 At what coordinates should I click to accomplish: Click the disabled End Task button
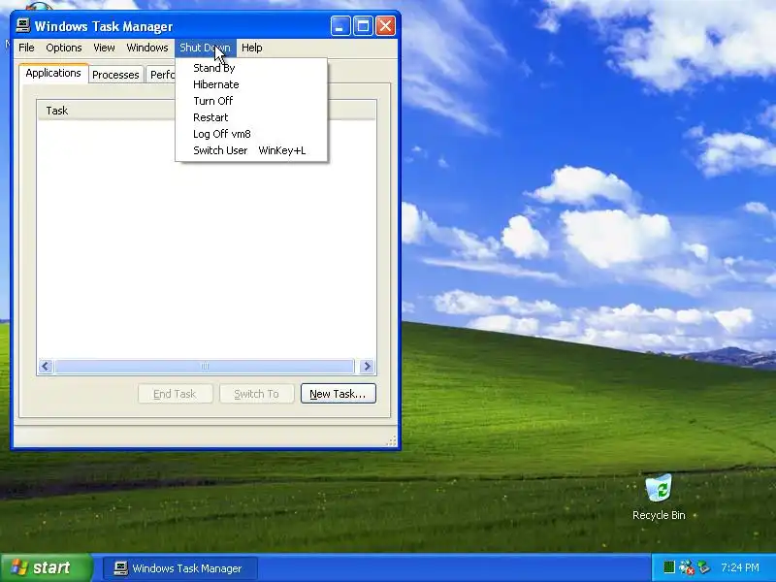click(x=175, y=394)
